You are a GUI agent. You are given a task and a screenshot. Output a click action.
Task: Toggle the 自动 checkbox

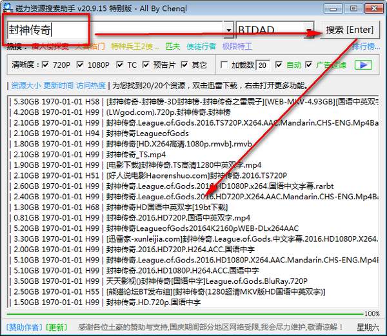[x=279, y=65]
